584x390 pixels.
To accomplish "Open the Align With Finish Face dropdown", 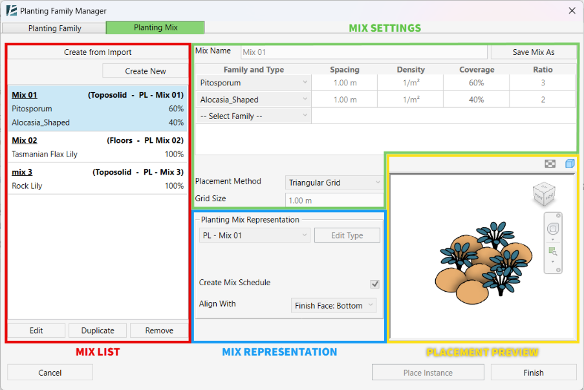I will pyautogui.click(x=370, y=305).
